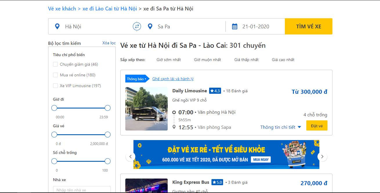The width and height of the screenshot is (380, 193).
Task: Open the Vé xe khách breadcrumb link
Action: [x=62, y=9]
